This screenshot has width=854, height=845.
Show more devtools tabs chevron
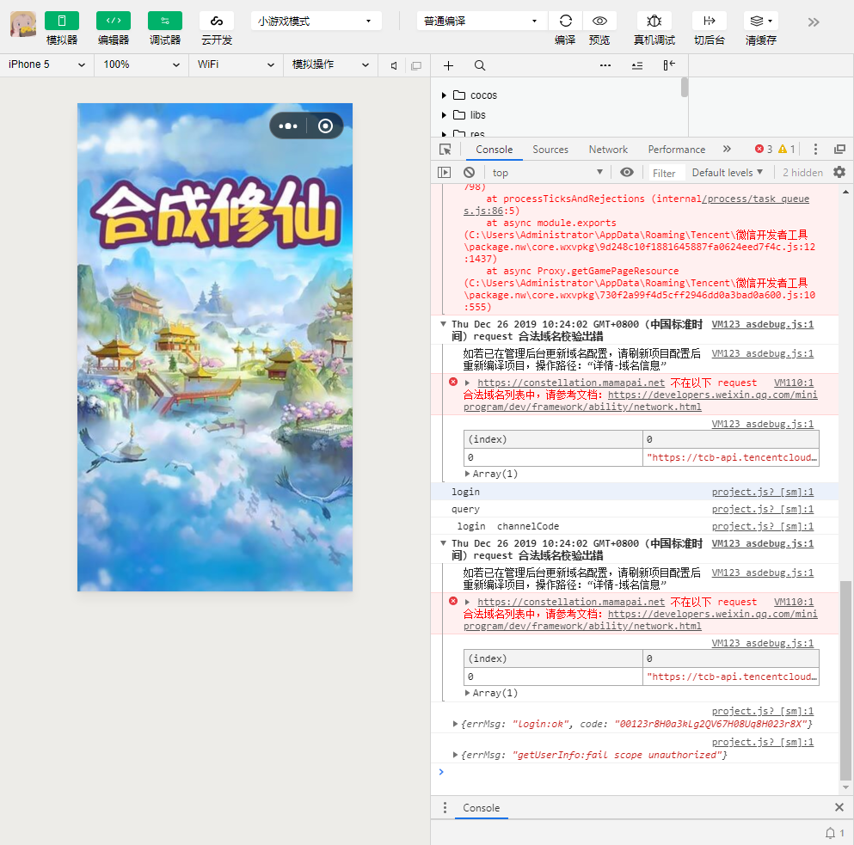727,150
